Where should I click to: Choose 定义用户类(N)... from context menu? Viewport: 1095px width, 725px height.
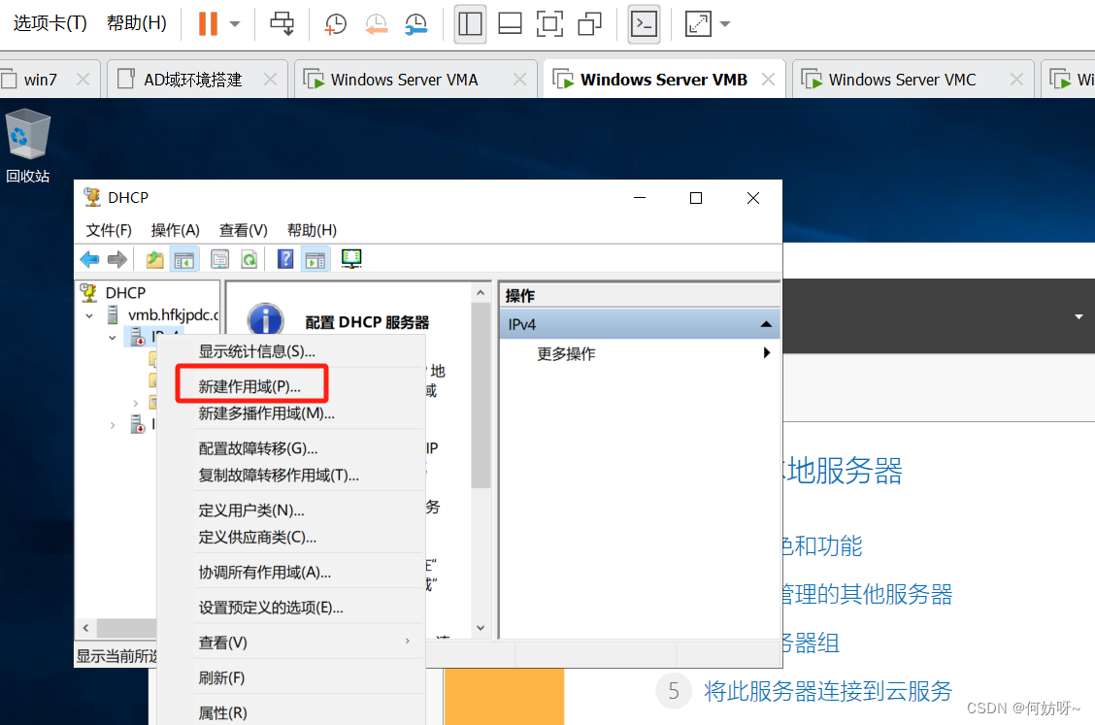point(251,511)
